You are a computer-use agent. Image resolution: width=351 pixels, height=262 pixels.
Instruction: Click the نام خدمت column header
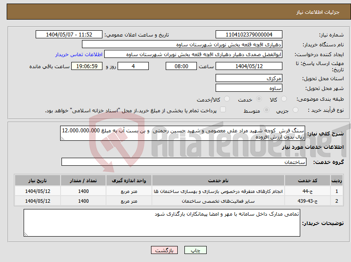pyautogui.click(x=219, y=181)
